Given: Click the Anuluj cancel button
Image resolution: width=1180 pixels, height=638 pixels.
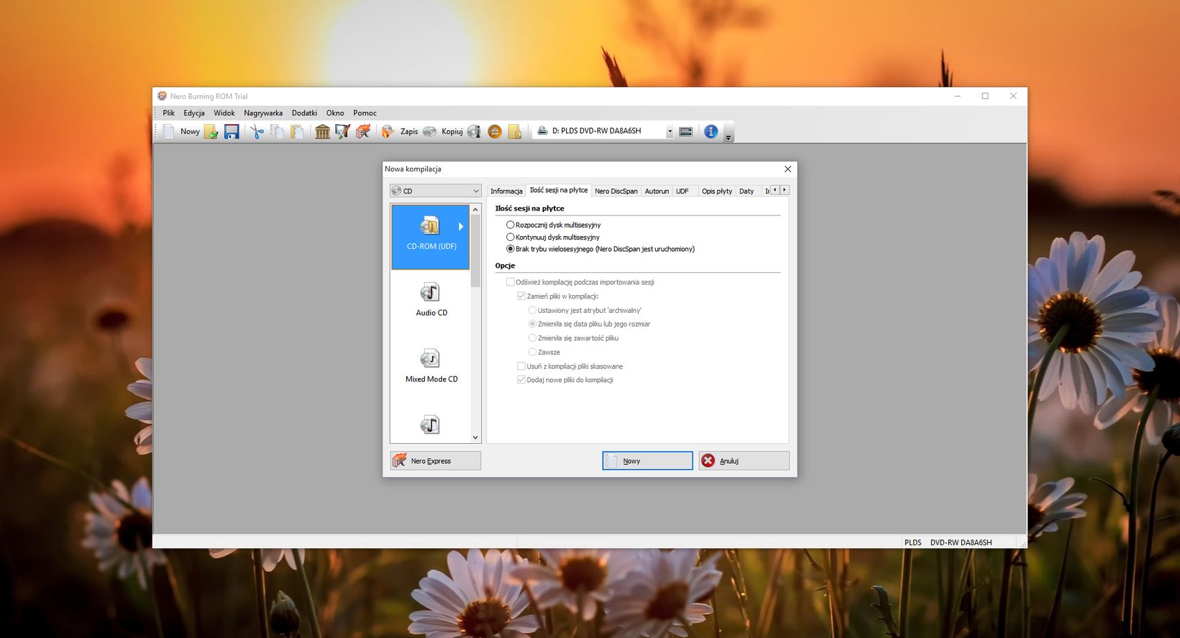Looking at the screenshot, I should coord(744,461).
